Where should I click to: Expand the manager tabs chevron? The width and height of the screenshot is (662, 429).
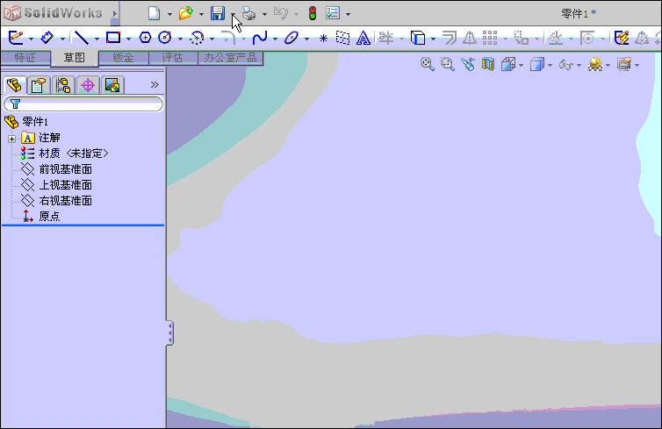(155, 85)
